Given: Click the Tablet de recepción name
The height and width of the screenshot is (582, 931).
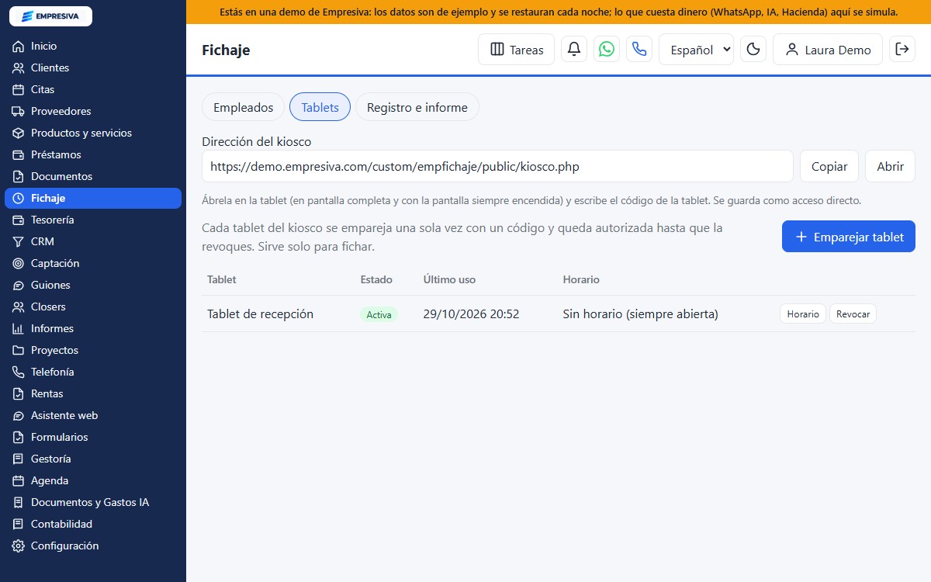Looking at the screenshot, I should (x=260, y=314).
